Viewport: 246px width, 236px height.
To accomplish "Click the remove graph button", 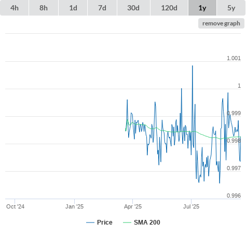I will click(221, 23).
